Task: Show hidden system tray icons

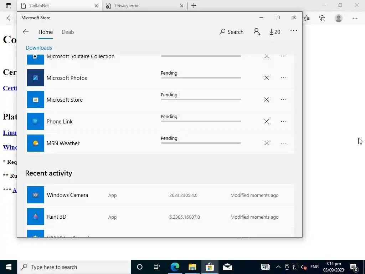Action: (x=278, y=267)
